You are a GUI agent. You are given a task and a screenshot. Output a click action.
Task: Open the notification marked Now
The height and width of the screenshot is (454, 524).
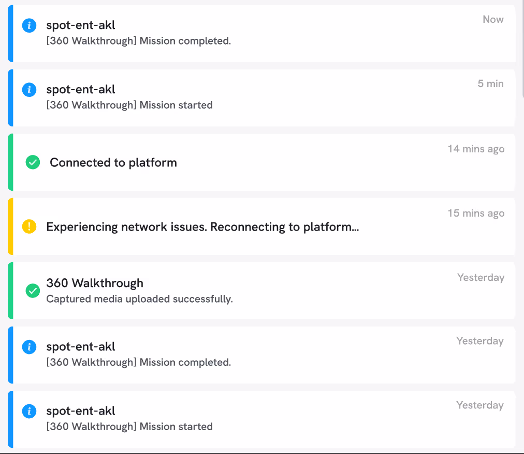(259, 33)
